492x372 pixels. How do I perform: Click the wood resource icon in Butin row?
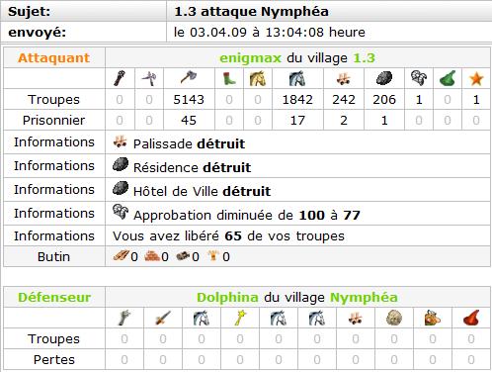coord(121,255)
